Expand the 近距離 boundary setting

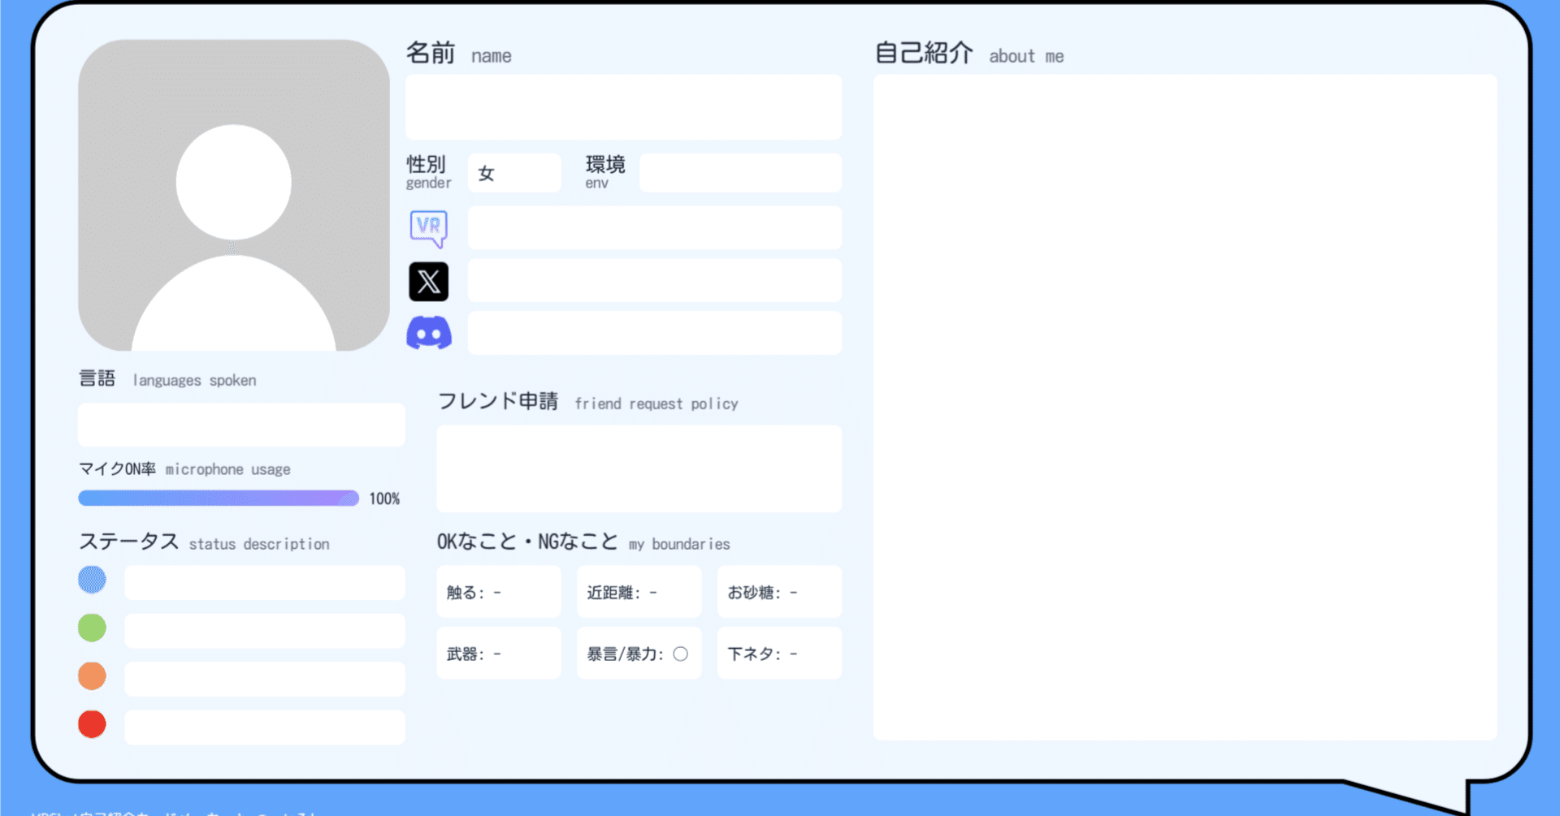point(639,592)
